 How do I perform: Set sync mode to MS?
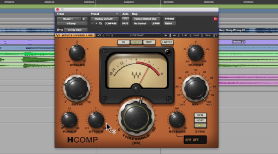200,126
